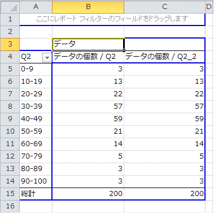Select value 13 in column B
Image resolution: width=214 pixels, height=213 pixels.
point(88,82)
